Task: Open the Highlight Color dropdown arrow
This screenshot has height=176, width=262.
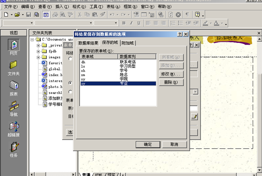Action: (x=211, y=23)
